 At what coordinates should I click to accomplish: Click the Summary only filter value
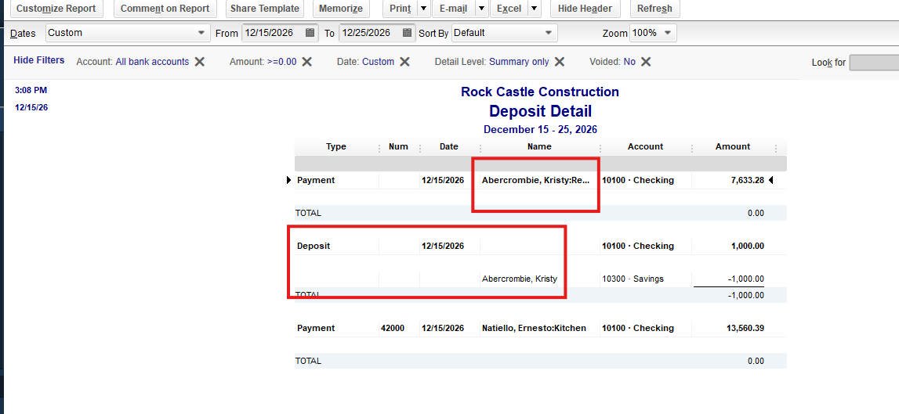click(x=519, y=62)
